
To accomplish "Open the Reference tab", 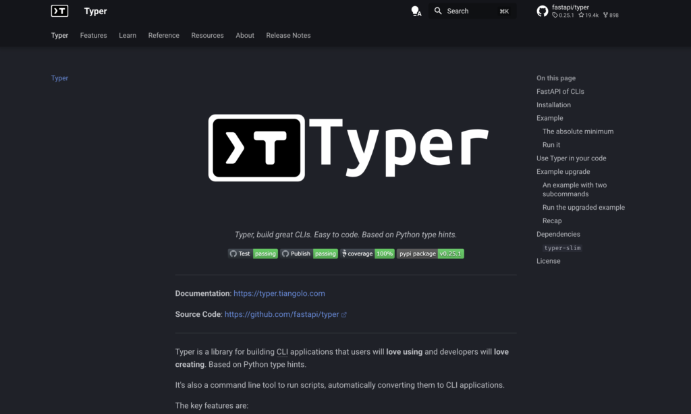I will 163,35.
